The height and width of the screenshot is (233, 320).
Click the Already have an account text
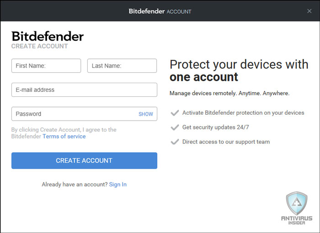[x=75, y=185]
